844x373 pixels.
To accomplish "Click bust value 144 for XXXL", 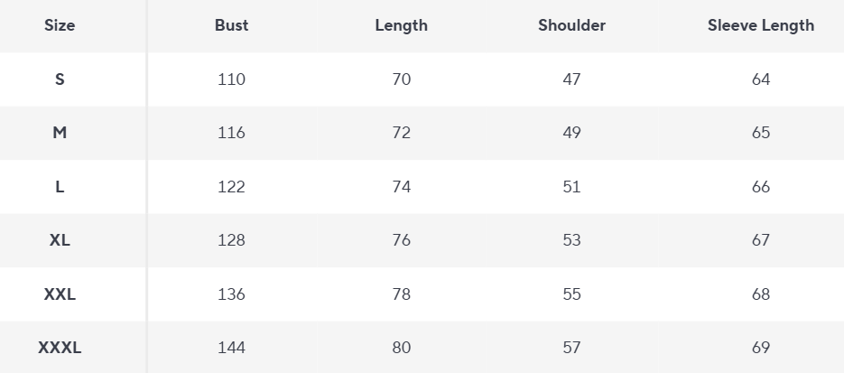I will point(231,348).
